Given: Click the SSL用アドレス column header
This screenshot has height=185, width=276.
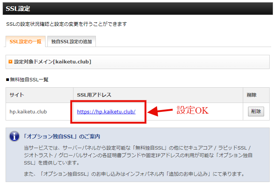Looking at the screenshot, I should [158, 95].
